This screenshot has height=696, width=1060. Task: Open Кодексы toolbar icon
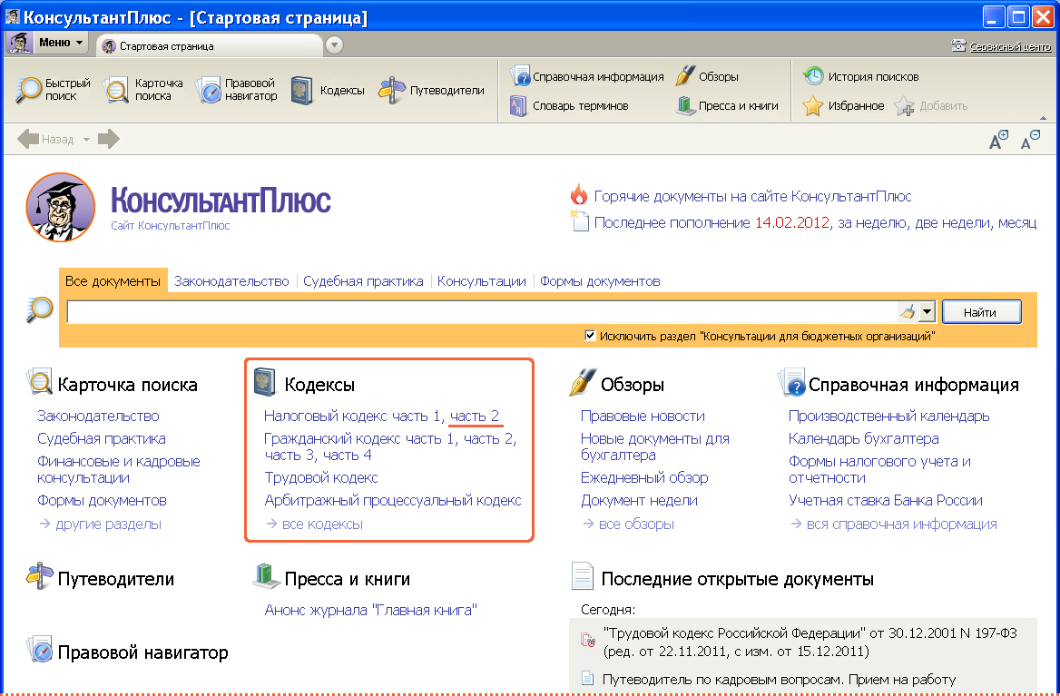click(x=302, y=90)
